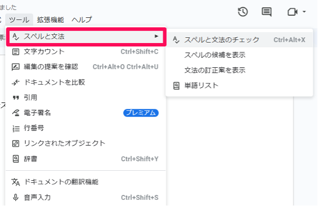Click the ドキュメントの翻訳機能 translate icon
318x206 pixels.
pyautogui.click(x=16, y=182)
